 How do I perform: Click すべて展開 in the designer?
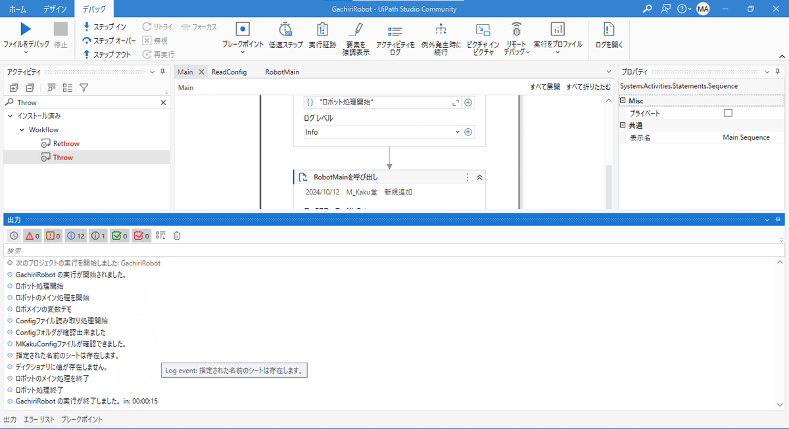545,87
